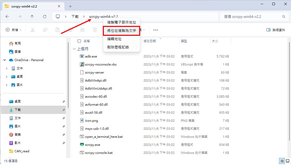Click scrcpy-win64-v2.2 breadcrumb in address bar

tap(104, 16)
